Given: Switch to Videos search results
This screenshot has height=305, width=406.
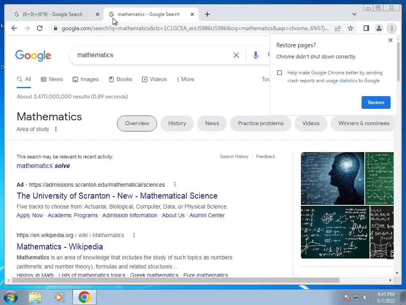Looking at the screenshot, I should click(154, 79).
